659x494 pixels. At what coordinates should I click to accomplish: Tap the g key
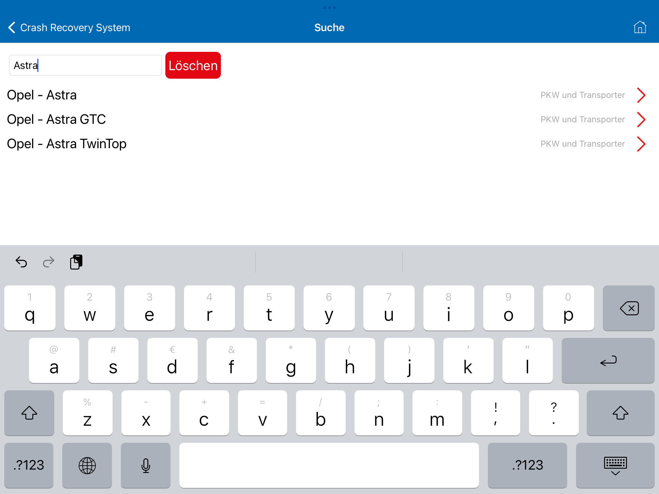point(291,360)
